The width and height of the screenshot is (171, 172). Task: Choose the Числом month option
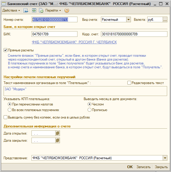pos(89,104)
